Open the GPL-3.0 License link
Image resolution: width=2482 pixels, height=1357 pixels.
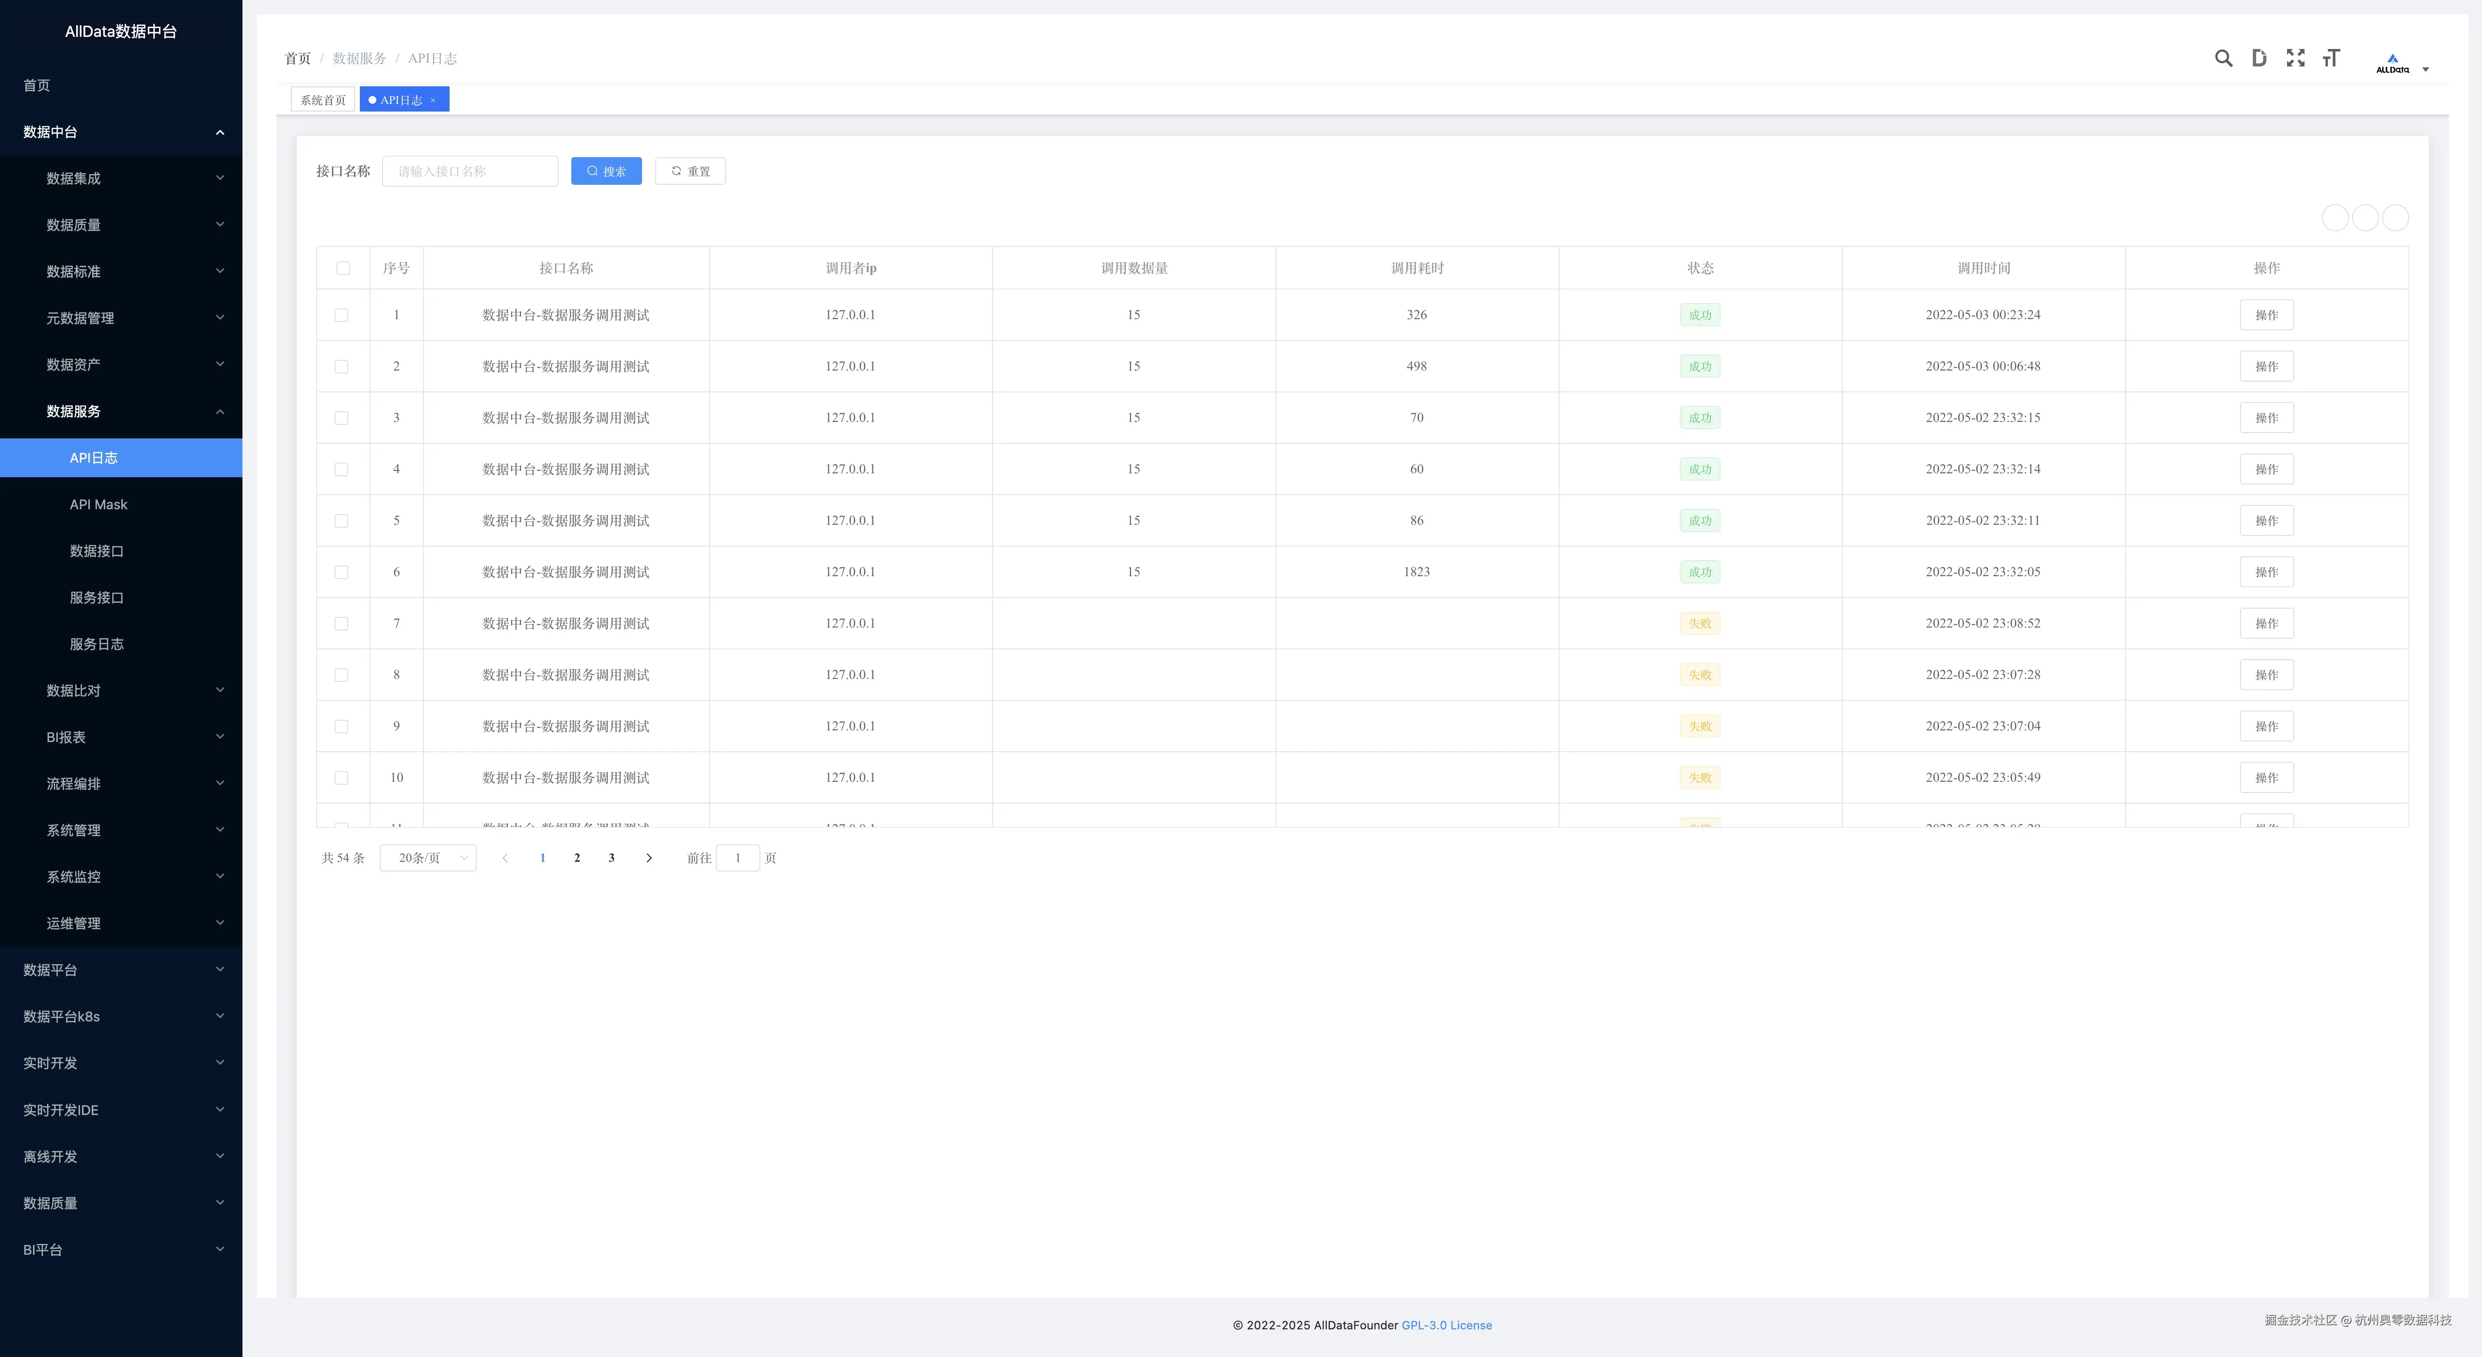pos(1446,1325)
